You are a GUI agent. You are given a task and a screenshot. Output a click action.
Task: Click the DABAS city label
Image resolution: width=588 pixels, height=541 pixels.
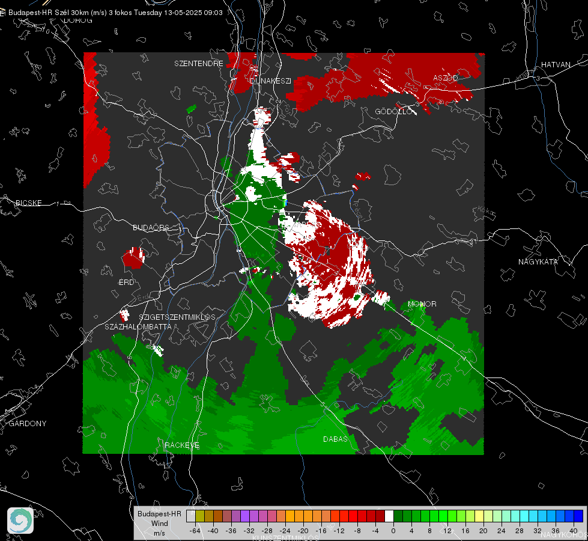335,439
